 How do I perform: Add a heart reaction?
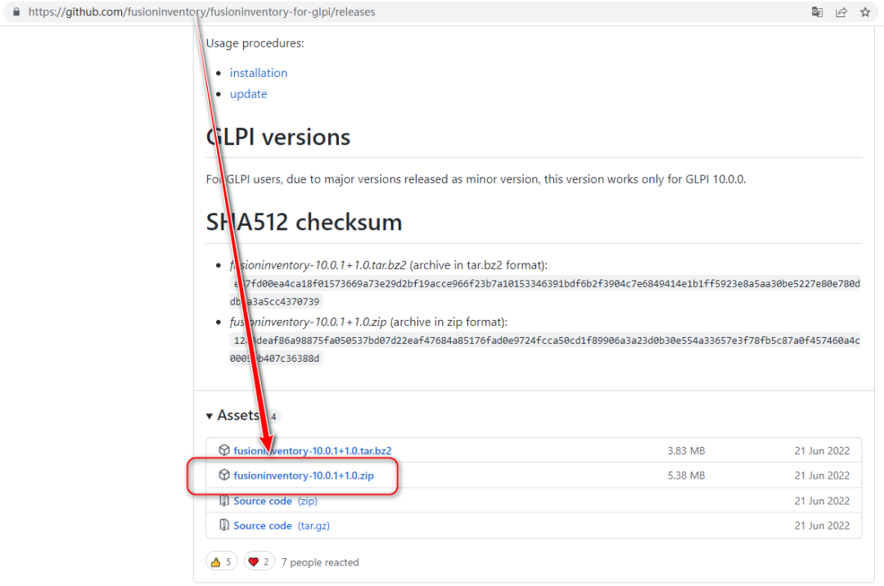tap(259, 562)
